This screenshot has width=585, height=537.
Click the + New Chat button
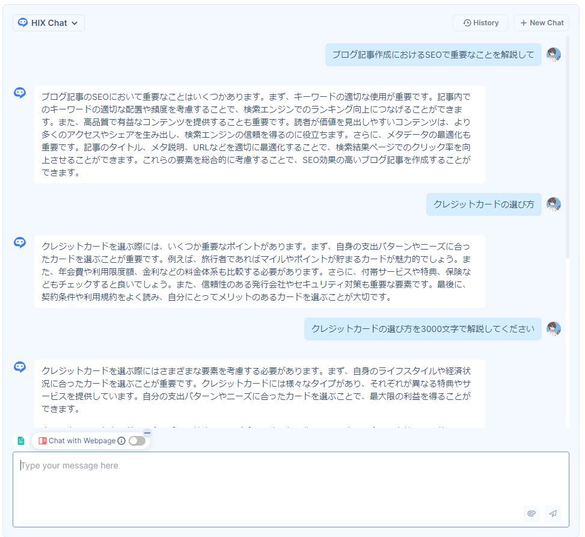click(x=541, y=23)
